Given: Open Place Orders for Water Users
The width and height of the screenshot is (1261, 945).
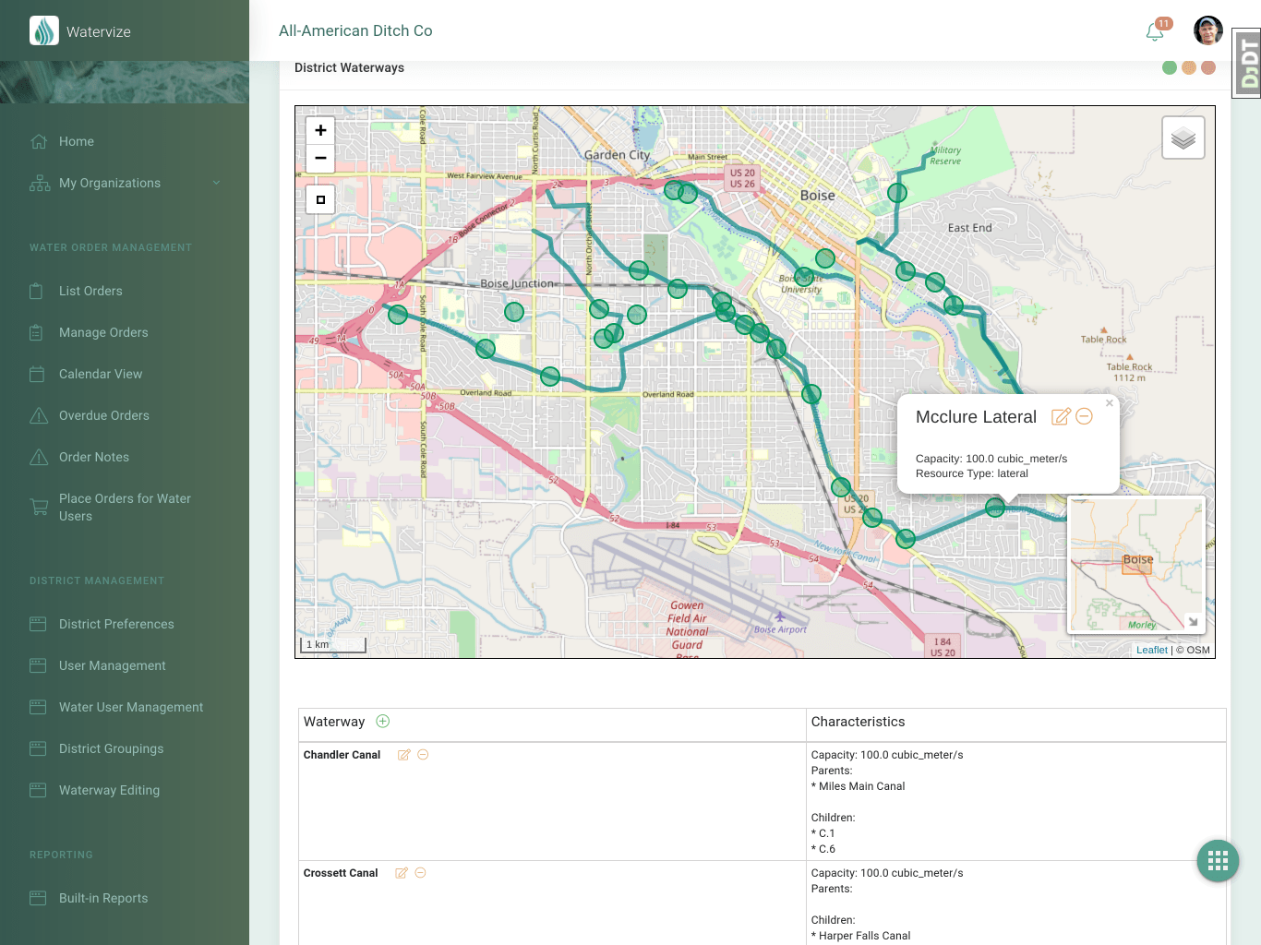Looking at the screenshot, I should [x=125, y=507].
